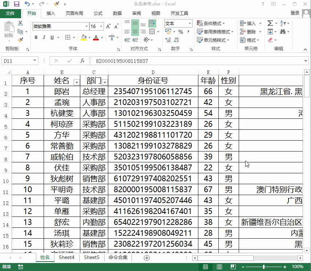The height and width of the screenshot is (271, 311).
Task: Click the insert function fx icon
Action: click(x=82, y=61)
